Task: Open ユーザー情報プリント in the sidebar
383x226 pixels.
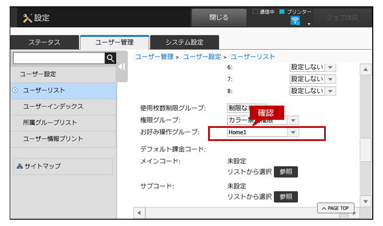Action: point(63,139)
